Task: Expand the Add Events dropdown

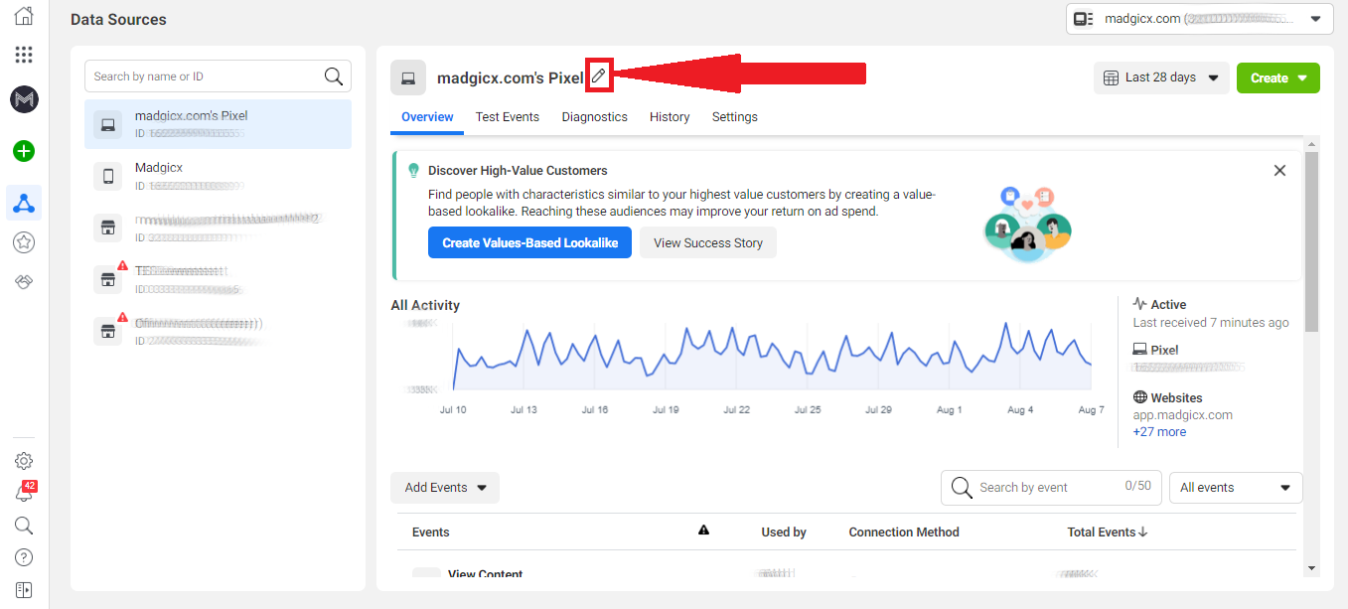Action: pyautogui.click(x=445, y=488)
